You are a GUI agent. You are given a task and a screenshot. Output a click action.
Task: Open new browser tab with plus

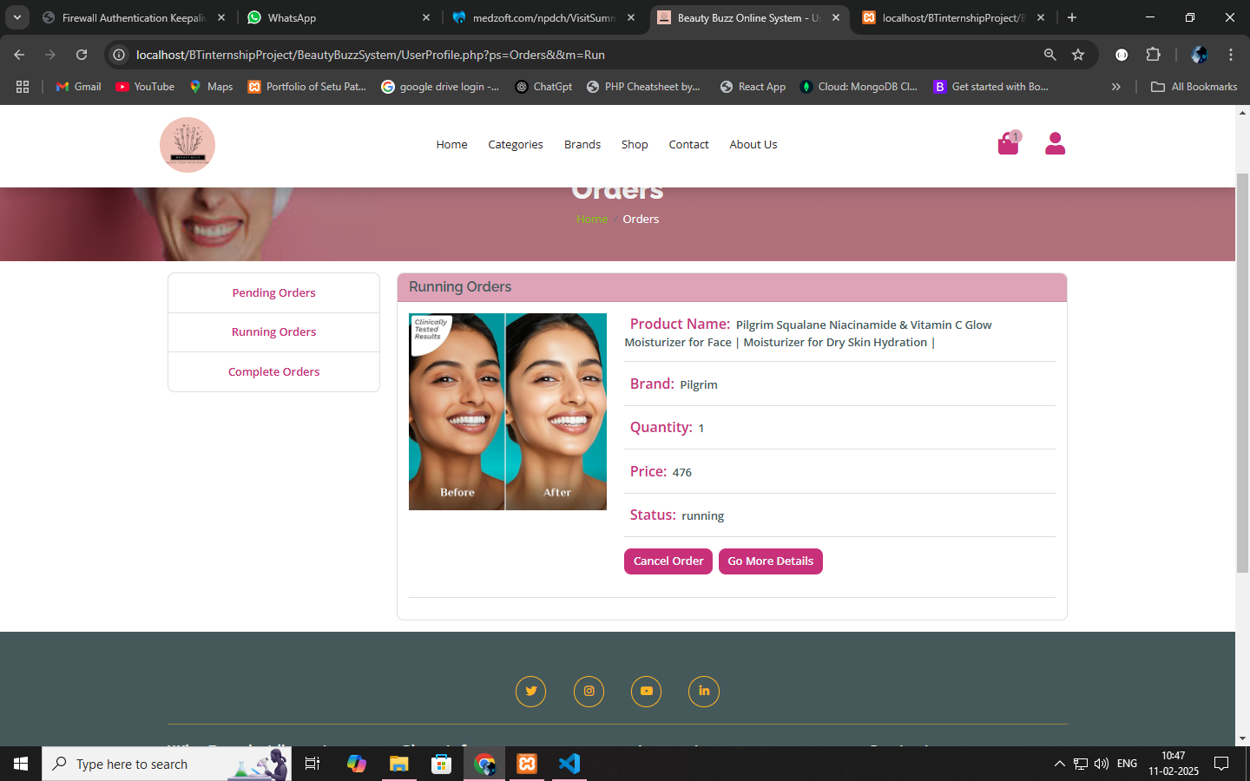point(1072,17)
